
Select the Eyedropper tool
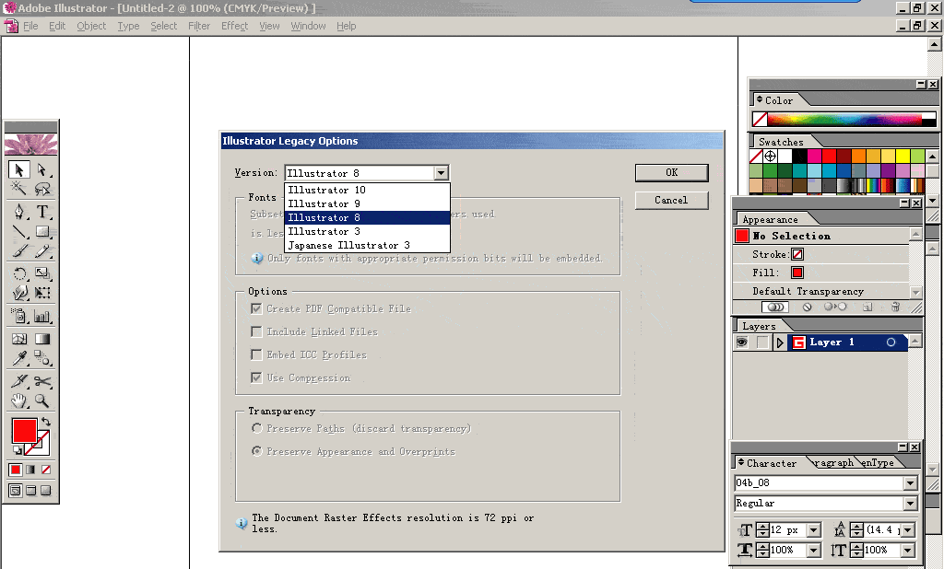coord(18,358)
